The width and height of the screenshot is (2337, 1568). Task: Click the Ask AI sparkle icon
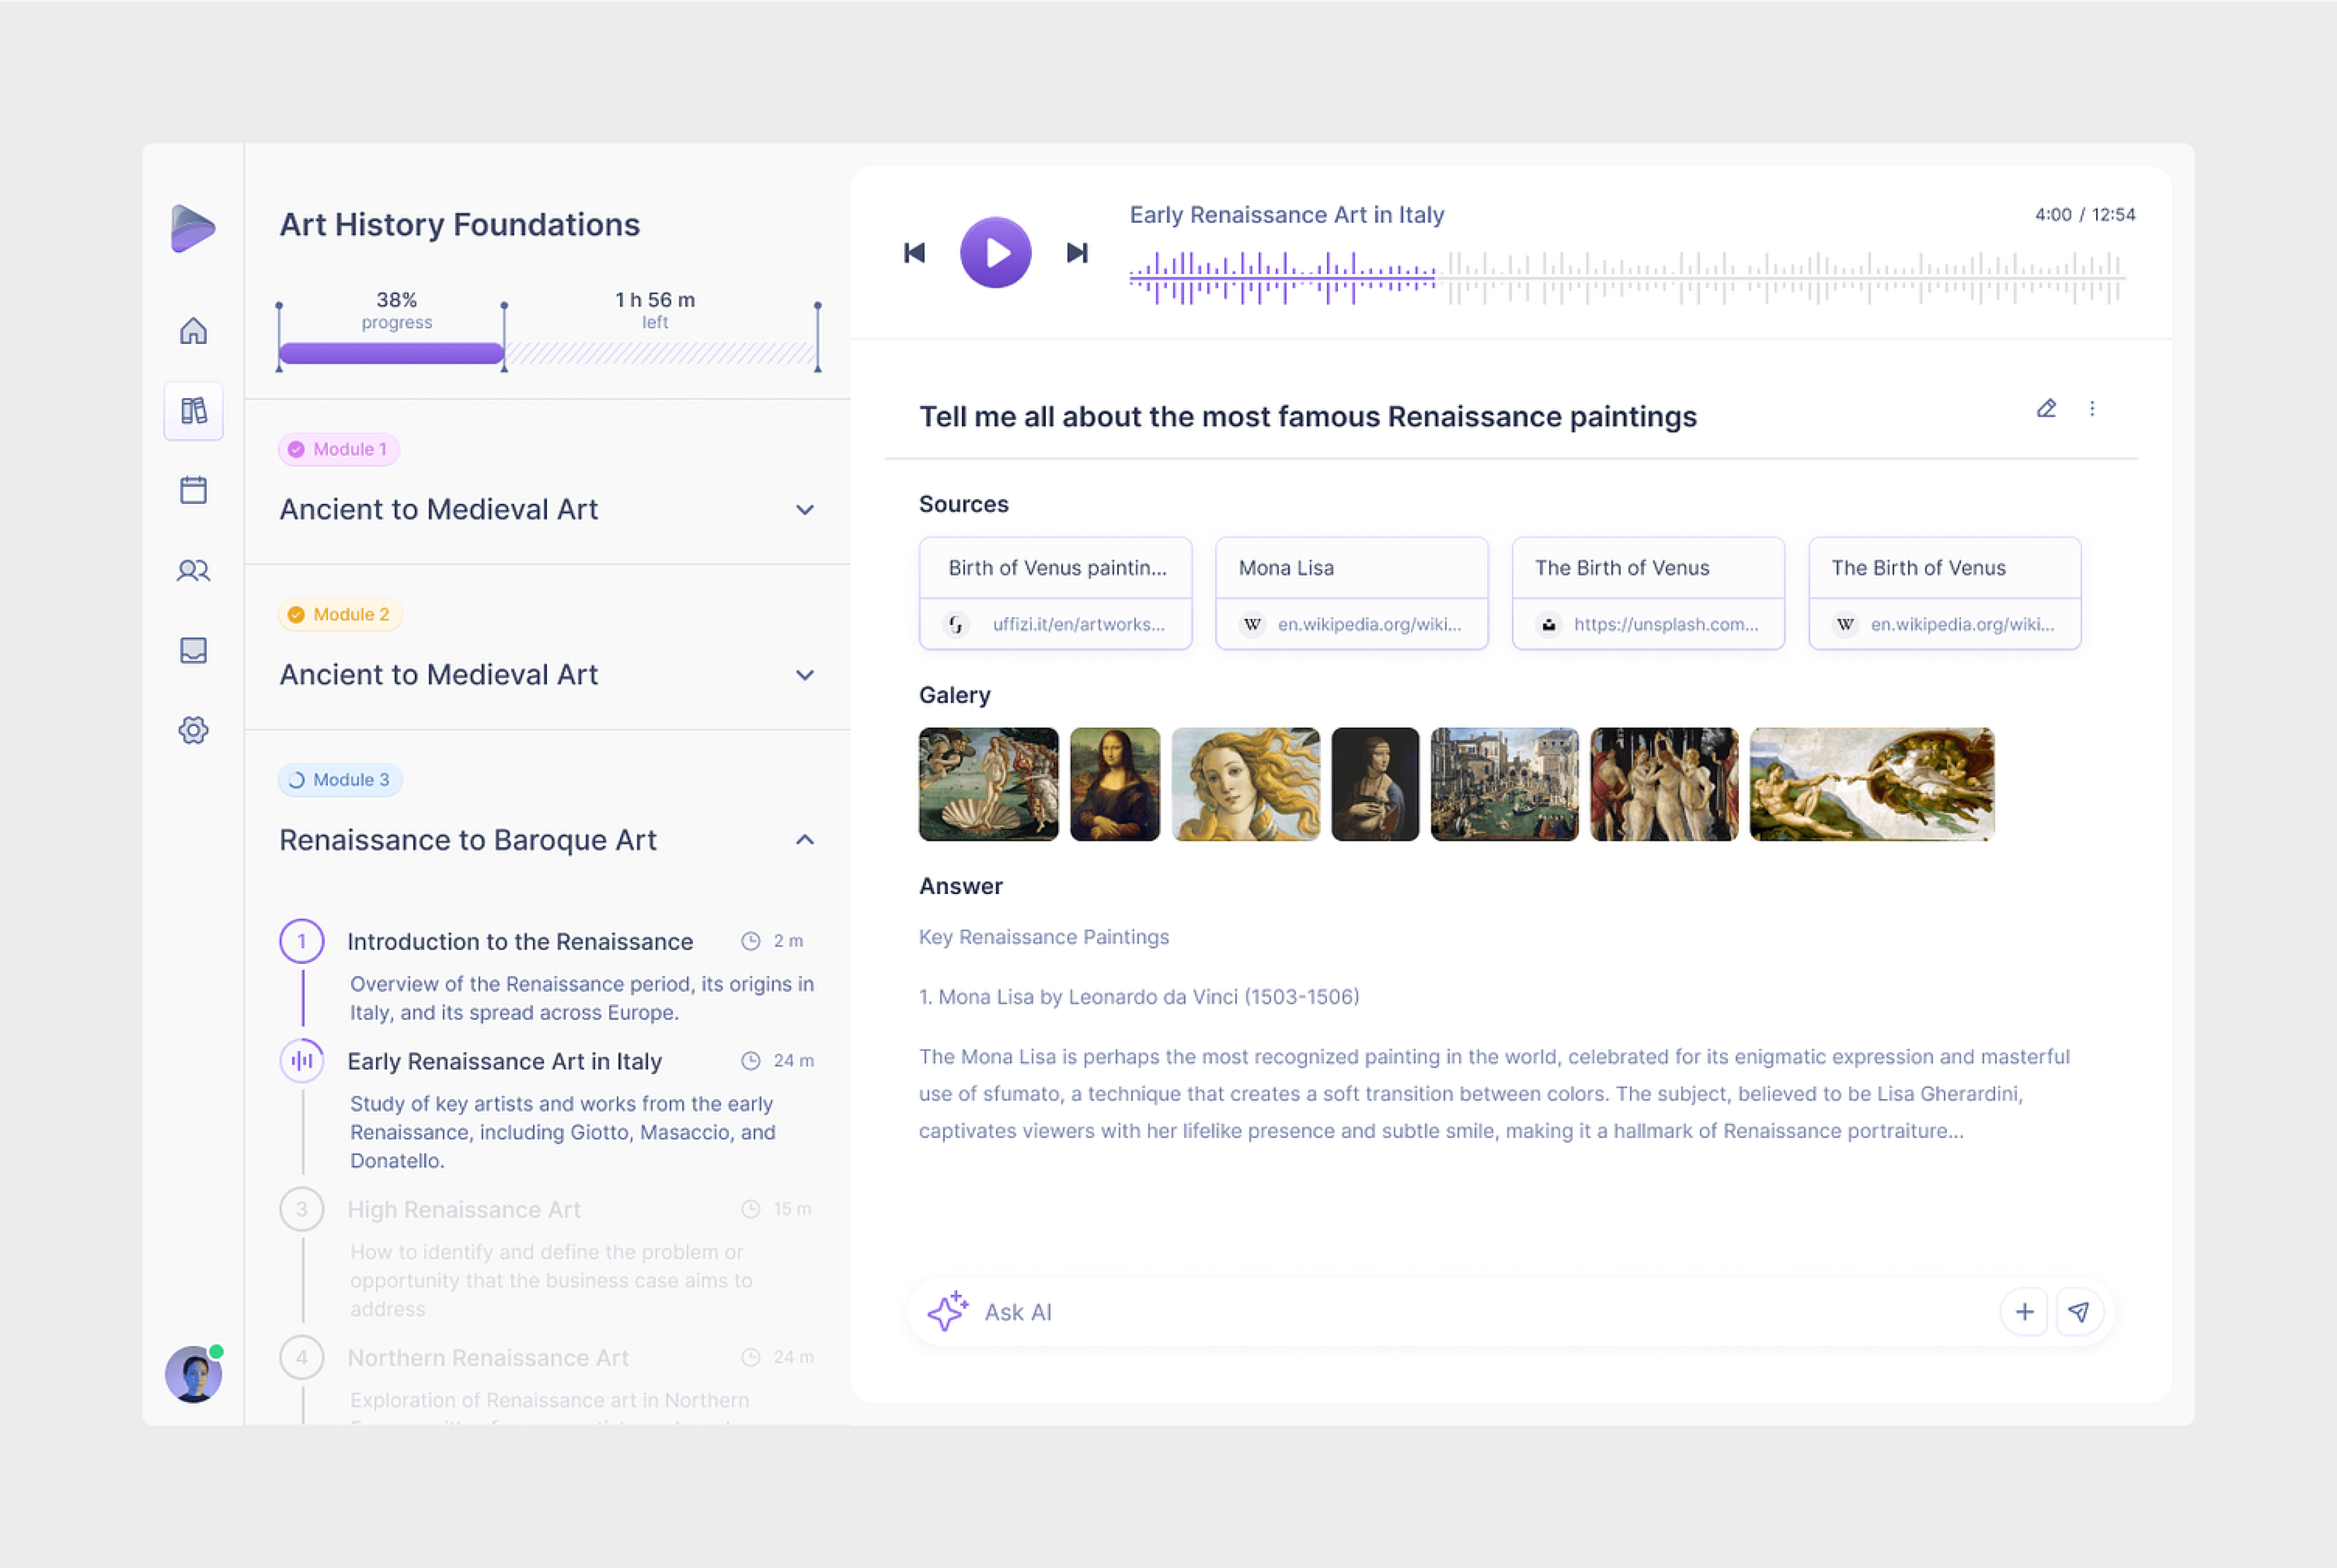tap(947, 1311)
